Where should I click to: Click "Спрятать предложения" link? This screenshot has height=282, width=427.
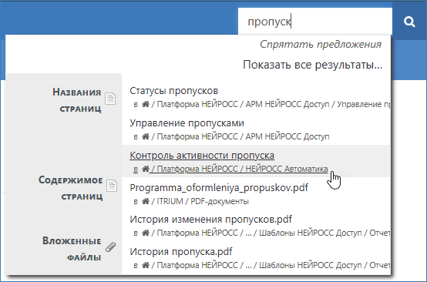coord(321,44)
